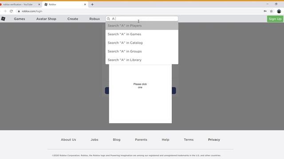The width and height of the screenshot is (284, 159).
Task: Choose Search "A" in Catalog
Action: pyautogui.click(x=142, y=43)
